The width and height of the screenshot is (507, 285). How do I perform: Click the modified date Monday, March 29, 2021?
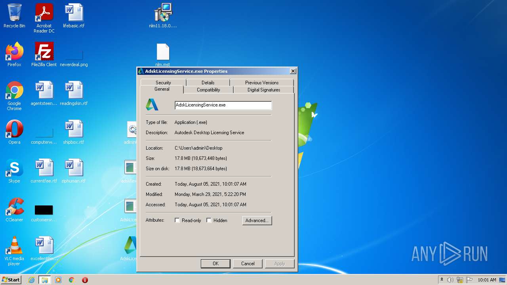pos(210,194)
